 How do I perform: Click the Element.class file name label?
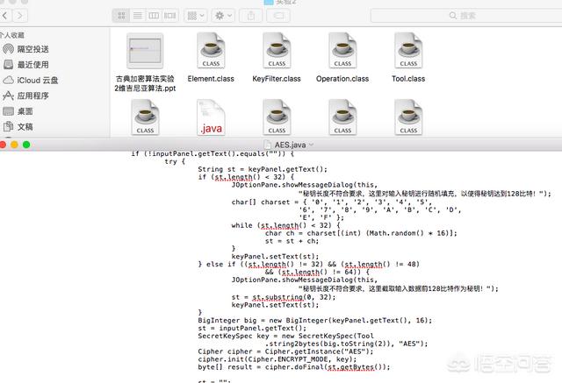[x=211, y=79]
